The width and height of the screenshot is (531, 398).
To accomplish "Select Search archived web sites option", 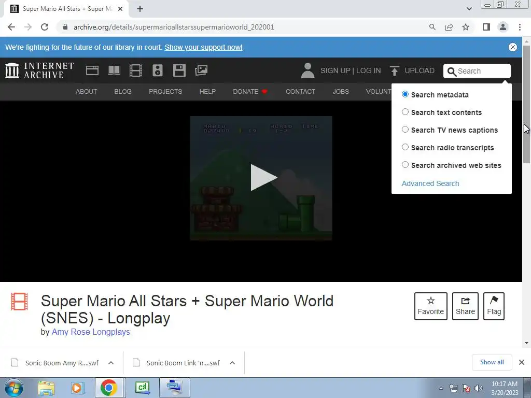I will pos(405,164).
